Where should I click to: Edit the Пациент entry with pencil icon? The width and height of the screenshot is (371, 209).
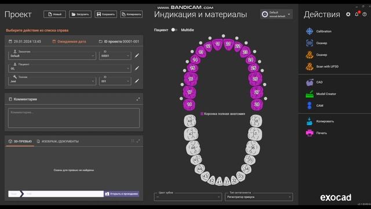137,69
